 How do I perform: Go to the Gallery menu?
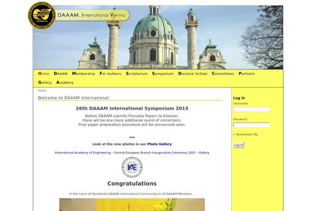pos(45,82)
